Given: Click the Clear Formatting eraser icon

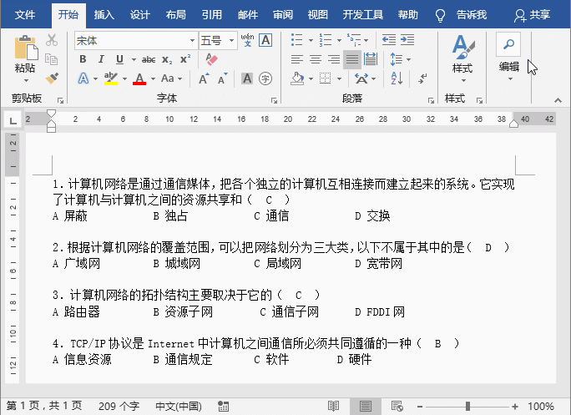Looking at the screenshot, I should pyautogui.click(x=210, y=59).
